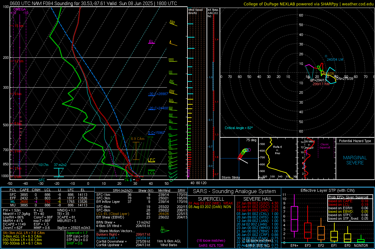Click the "37 m2s2" label
The height and width of the screenshot is (249, 375).
[x=60, y=165]
